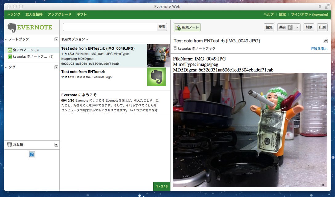Screen dimensions: 335x197
Task: Click the 編集 edit button
Action: [x=269, y=27]
